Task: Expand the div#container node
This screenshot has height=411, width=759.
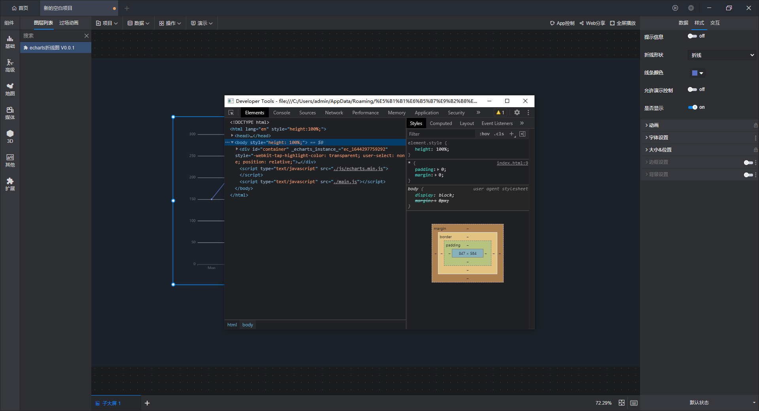Action: pos(237,149)
